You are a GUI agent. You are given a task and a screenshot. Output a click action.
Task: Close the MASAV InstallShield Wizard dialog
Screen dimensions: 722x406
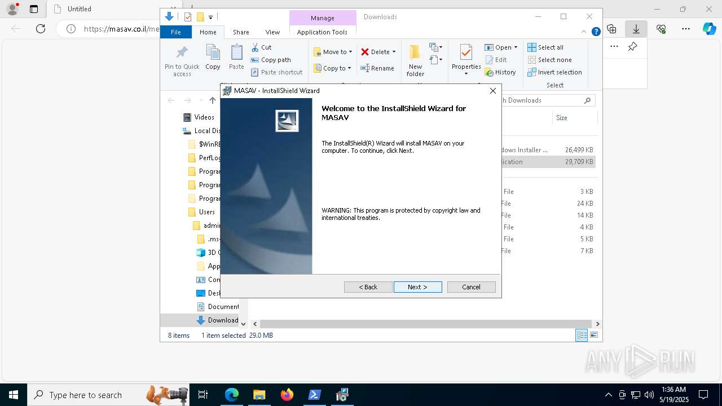click(492, 91)
